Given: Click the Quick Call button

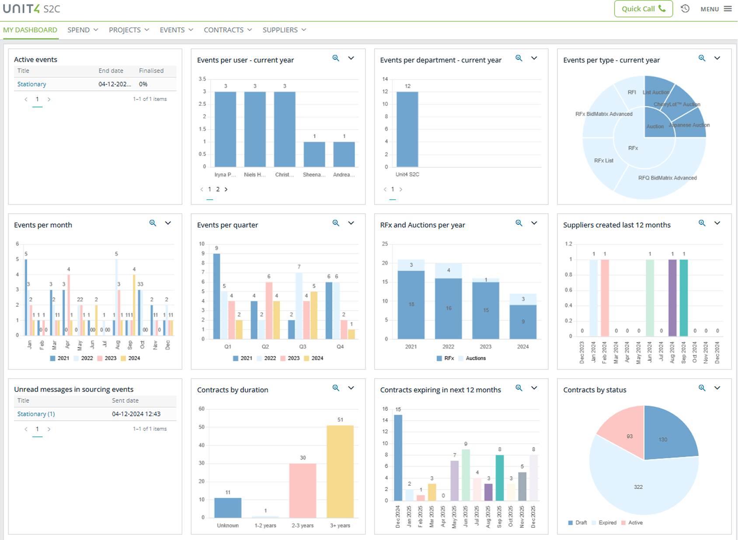Looking at the screenshot, I should pyautogui.click(x=644, y=9).
